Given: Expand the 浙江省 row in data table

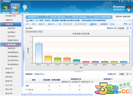Looking at the screenshot, I should point(26,90).
